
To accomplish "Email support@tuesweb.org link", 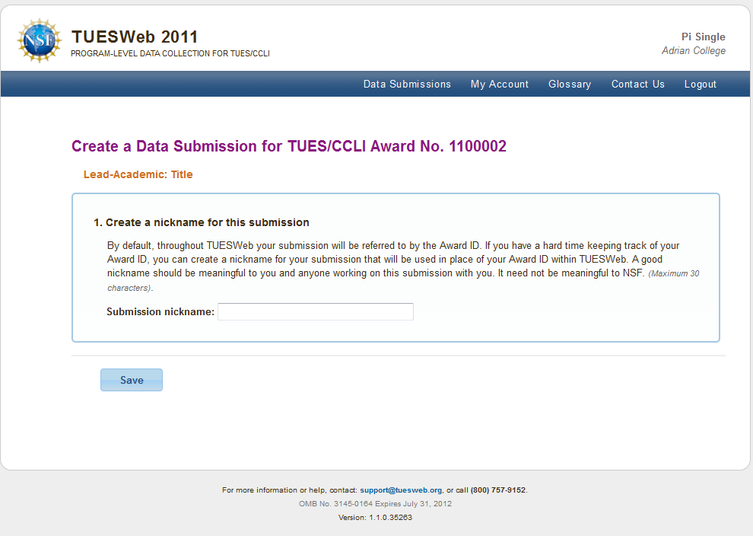I will (401, 490).
